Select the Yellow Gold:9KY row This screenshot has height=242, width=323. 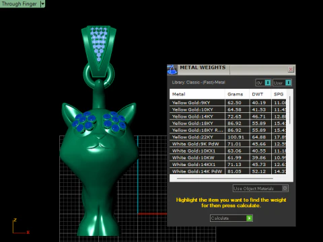[x=227, y=103]
